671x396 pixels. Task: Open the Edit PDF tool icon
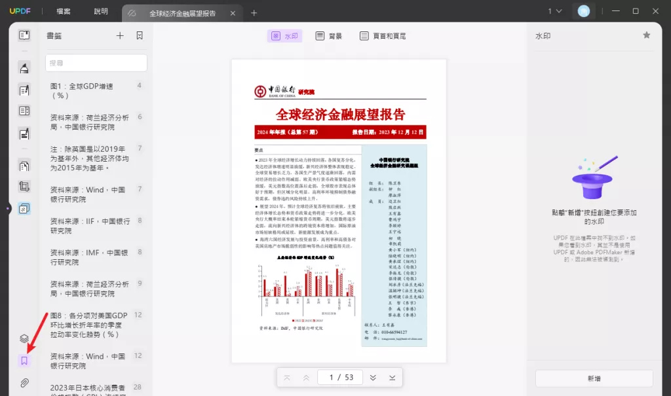click(24, 90)
